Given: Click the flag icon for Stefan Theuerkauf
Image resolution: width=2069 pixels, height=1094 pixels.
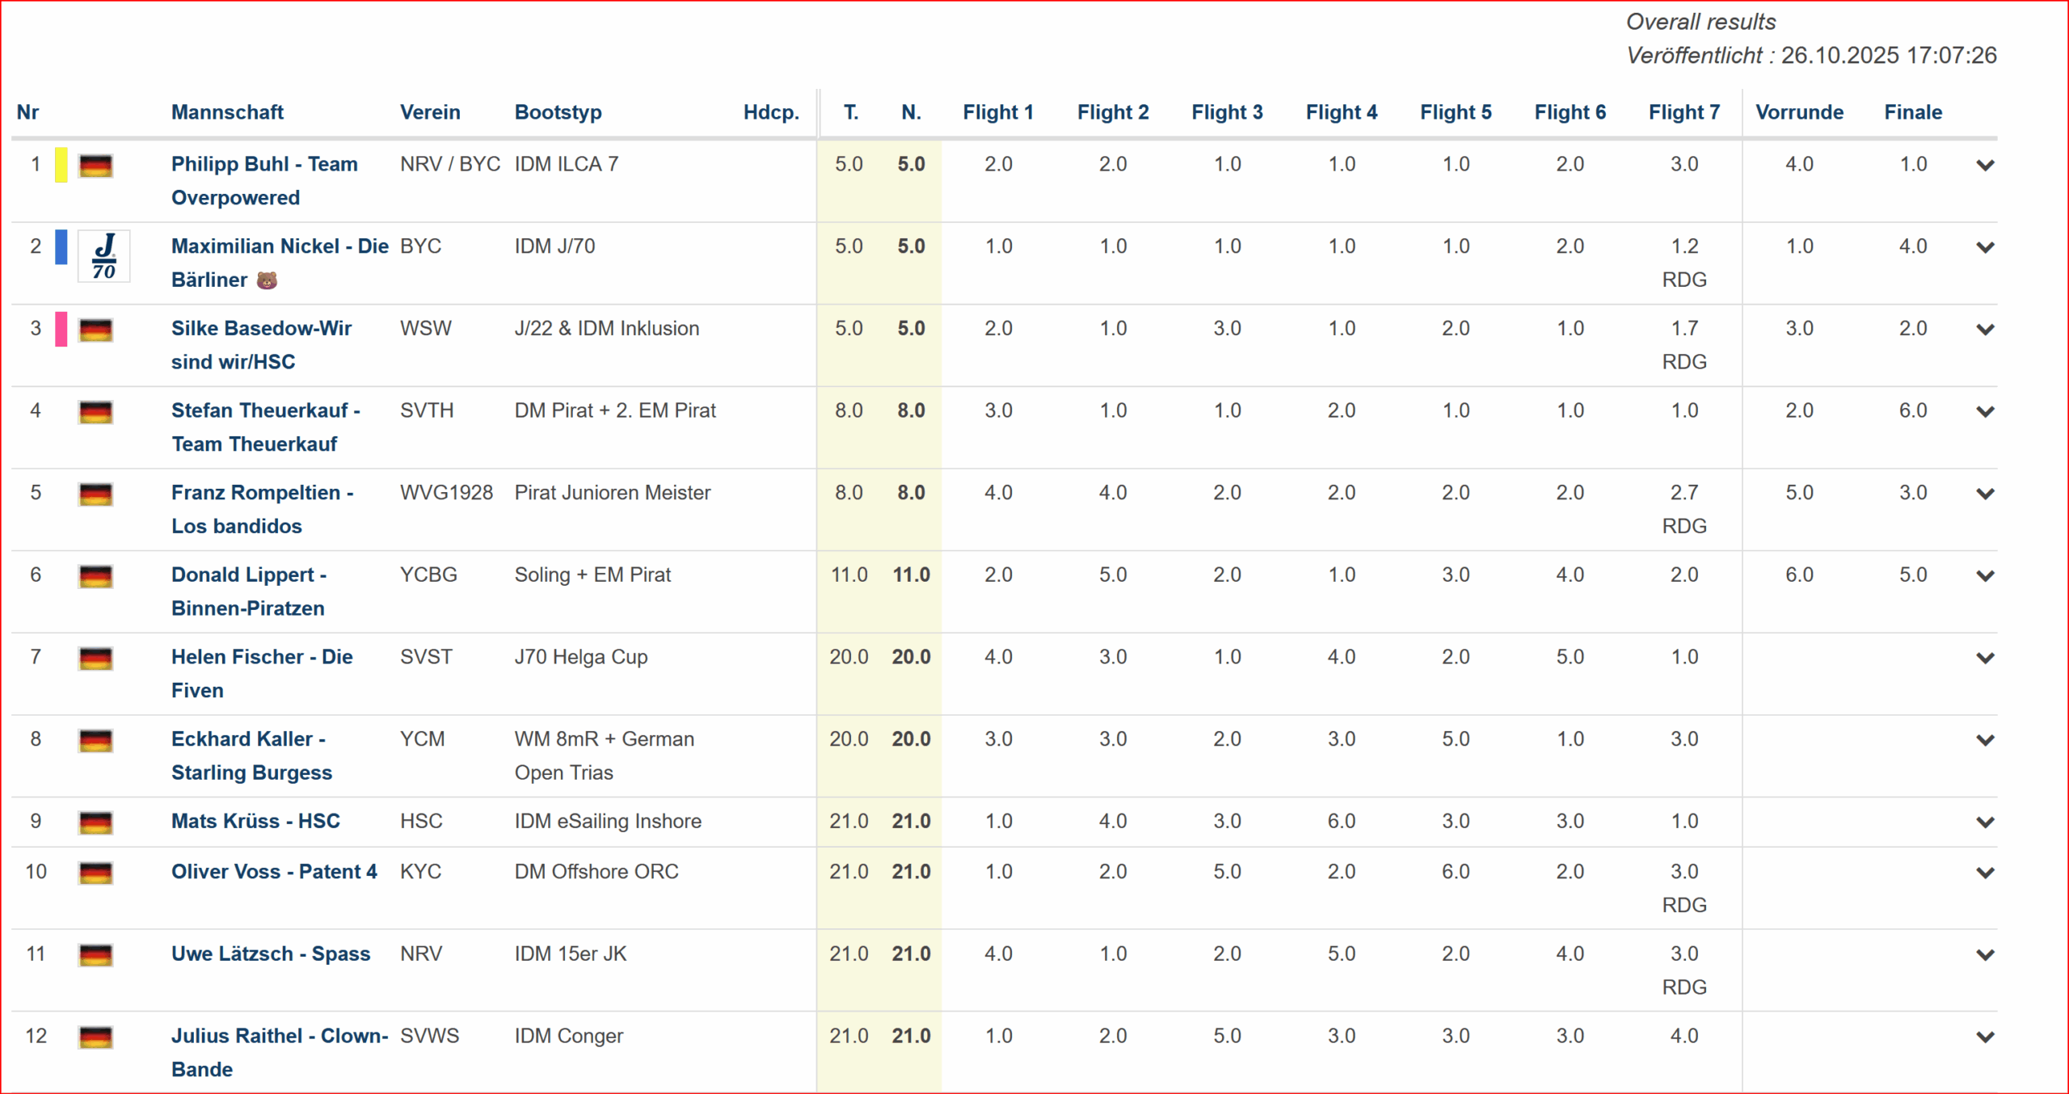Looking at the screenshot, I should 95,412.
